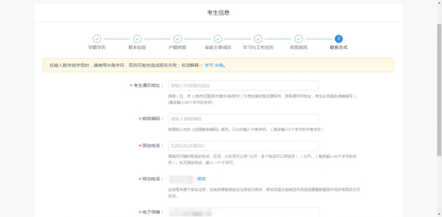
Task: Focus the 邮政编码 input field
Action: [243, 119]
